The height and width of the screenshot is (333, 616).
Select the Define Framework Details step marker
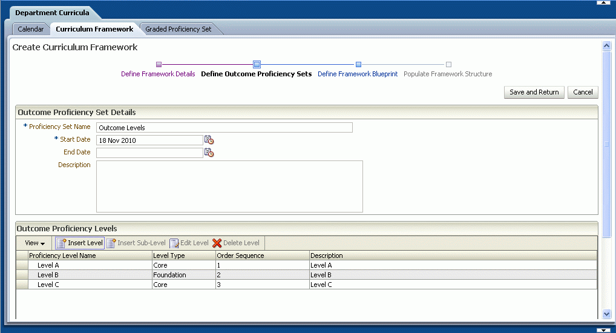[159, 64]
